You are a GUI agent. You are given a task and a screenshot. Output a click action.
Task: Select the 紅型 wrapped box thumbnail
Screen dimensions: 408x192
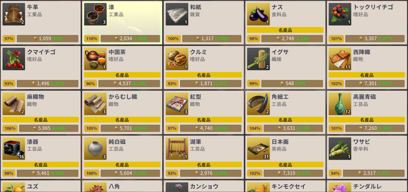pos(177,104)
